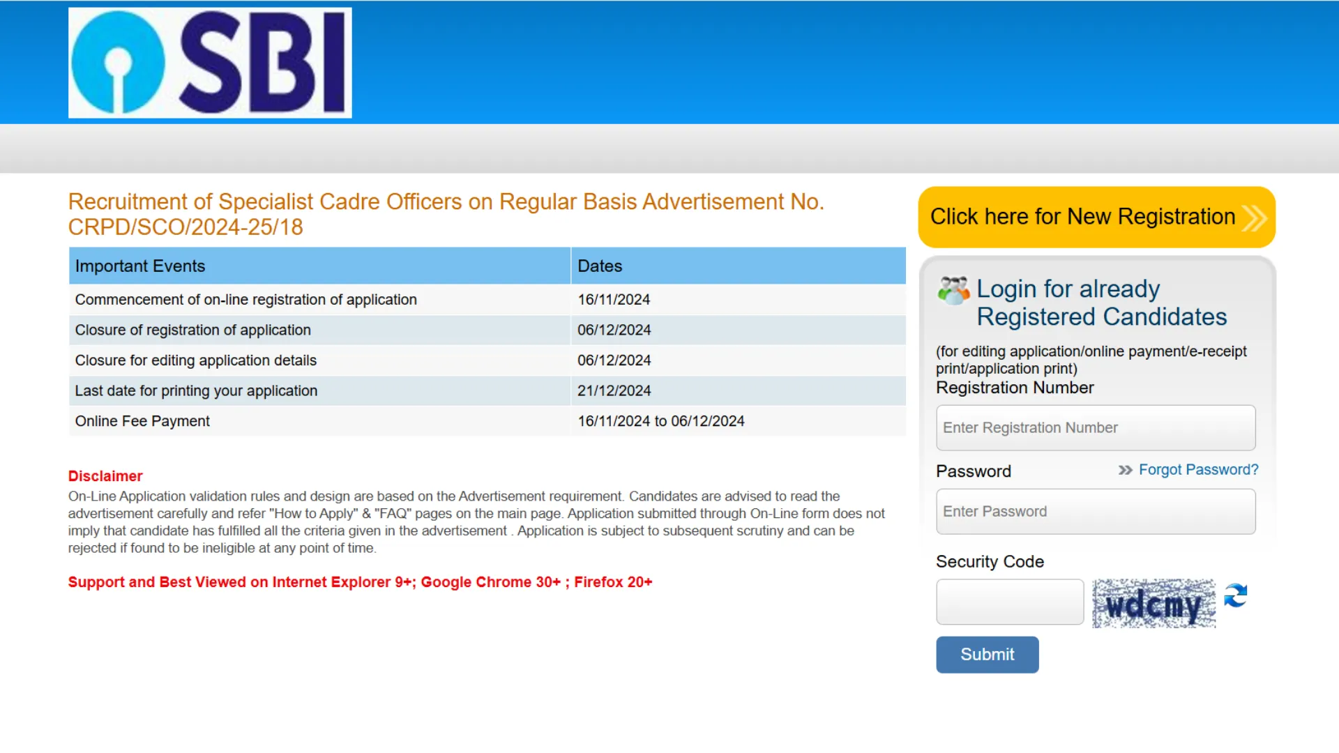Select the date 21/12/2024

[x=614, y=391]
